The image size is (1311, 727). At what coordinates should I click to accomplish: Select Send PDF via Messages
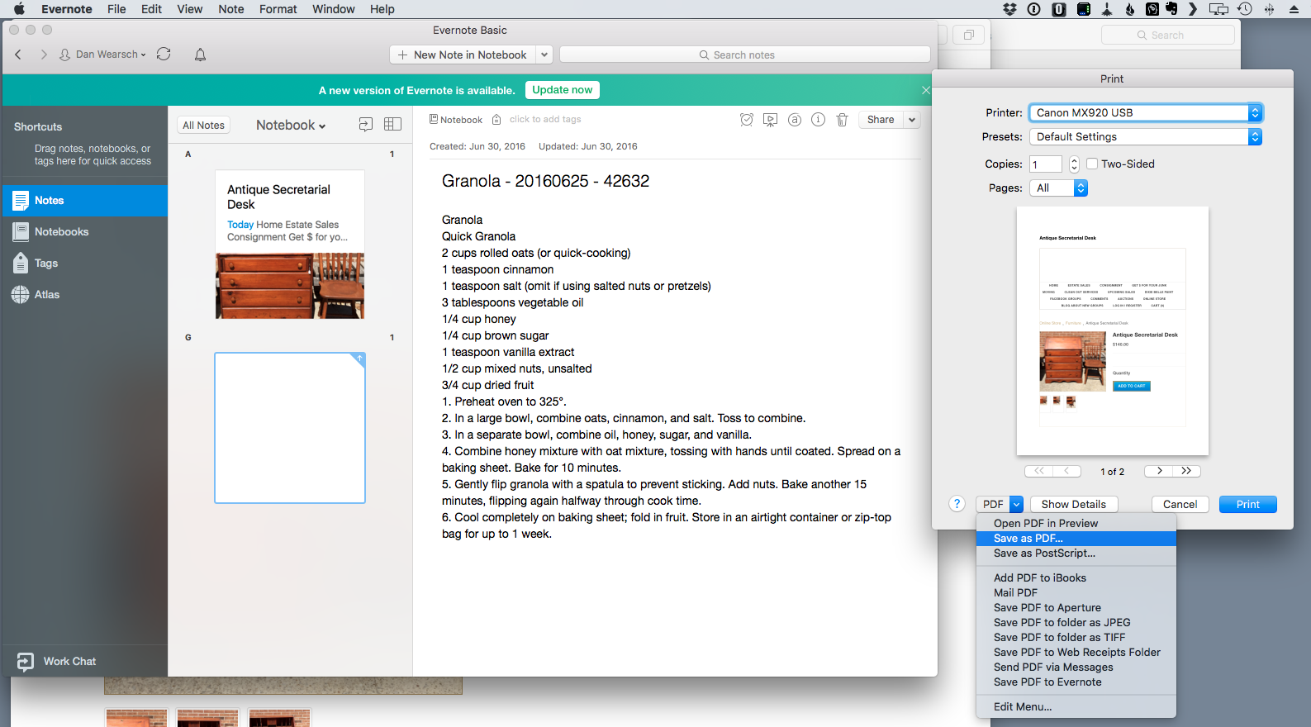pos(1076,668)
